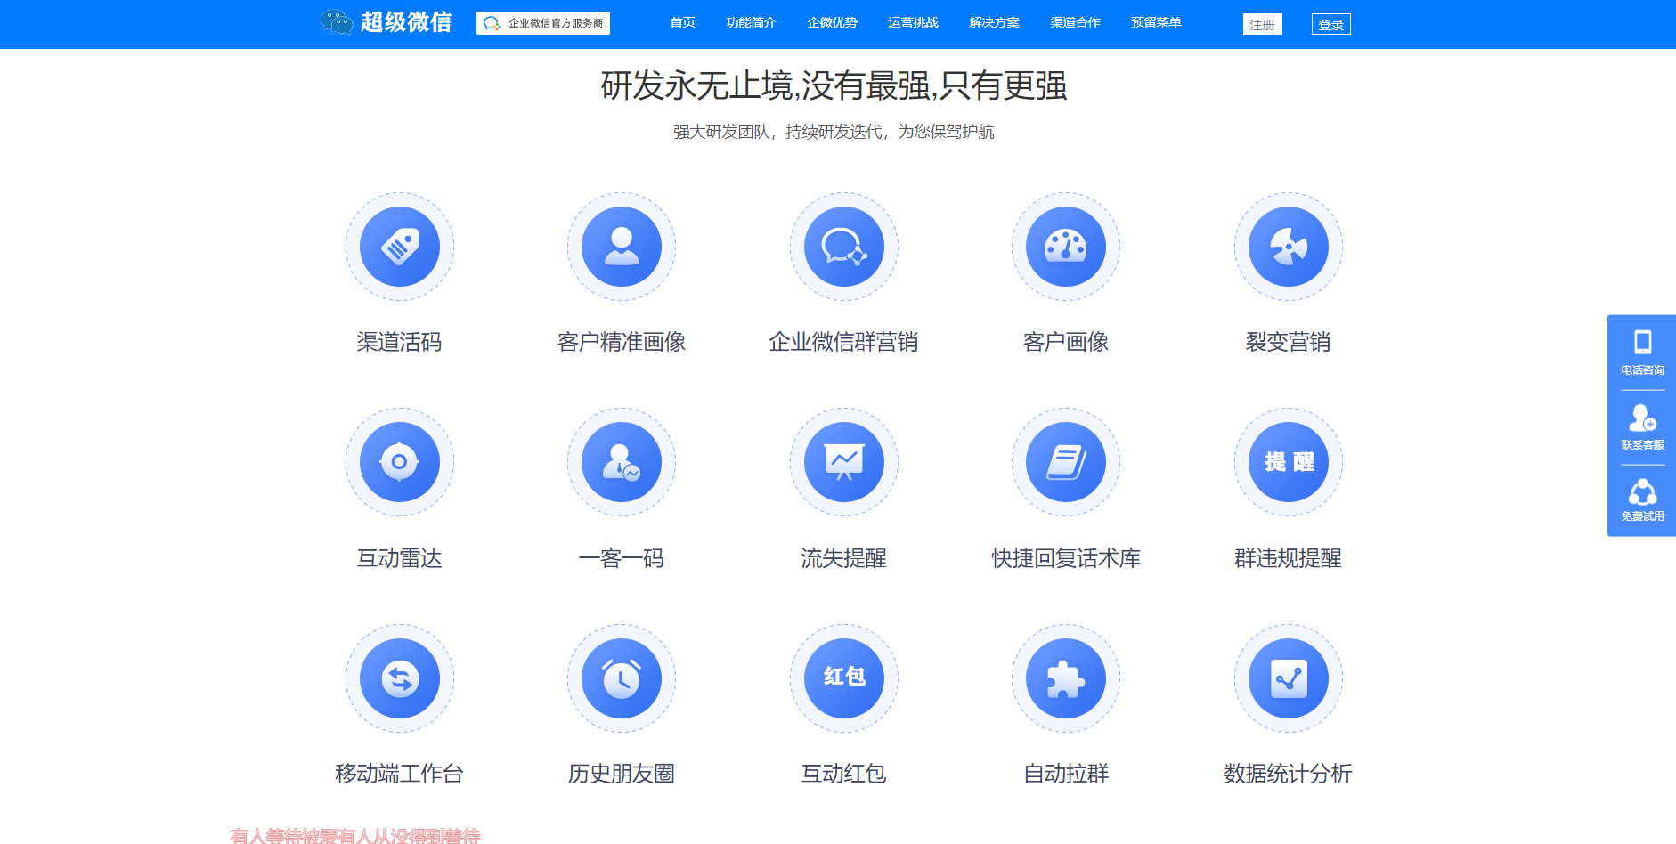Open the 流失提醒 presentation chart icon
This screenshot has width=1676, height=844.
(x=843, y=462)
